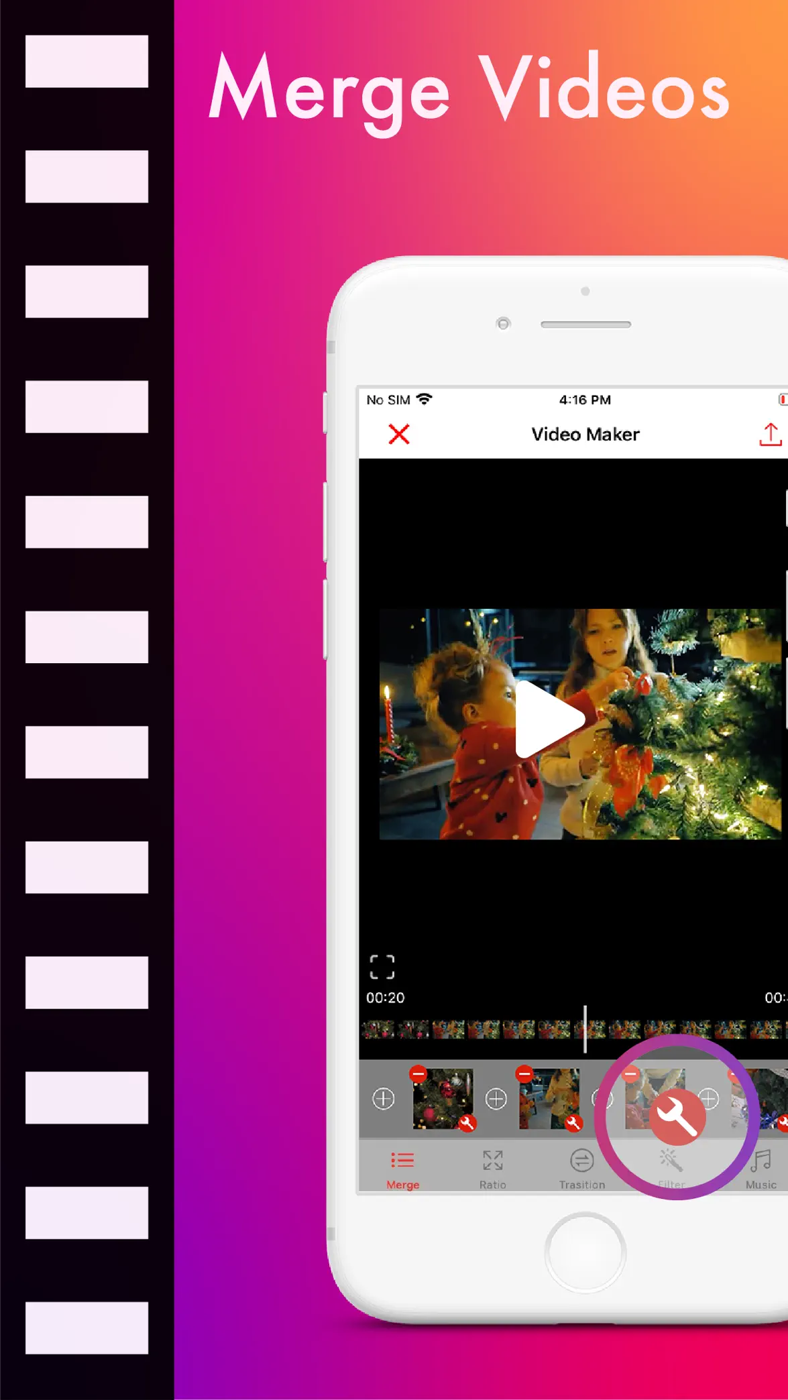The height and width of the screenshot is (1400, 788).
Task: Open the Trasition tab
Action: (x=582, y=1170)
